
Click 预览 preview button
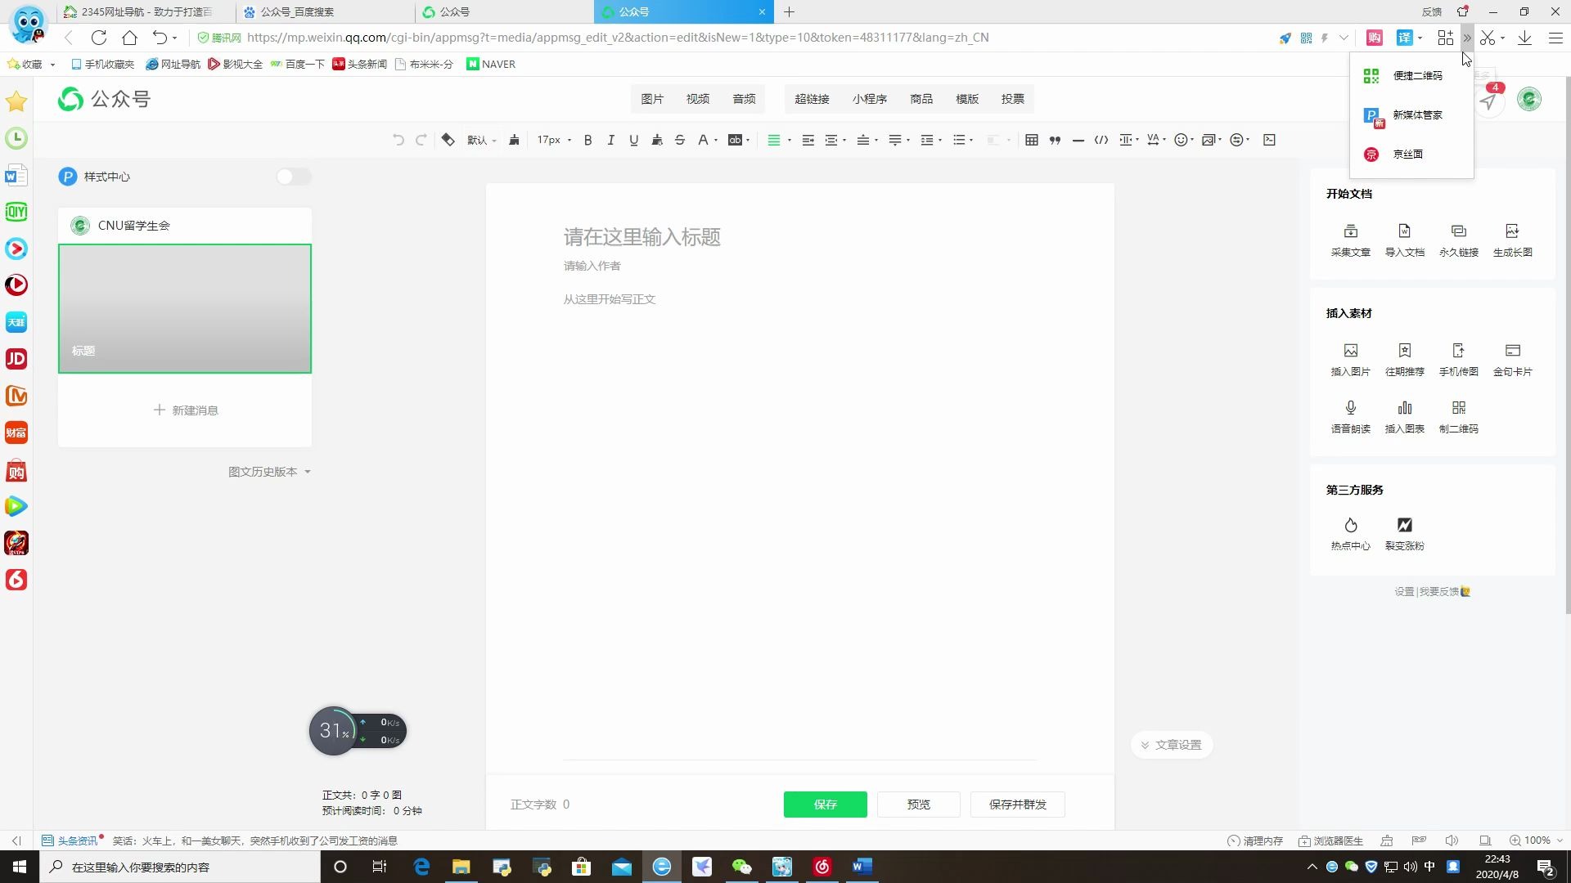(918, 805)
